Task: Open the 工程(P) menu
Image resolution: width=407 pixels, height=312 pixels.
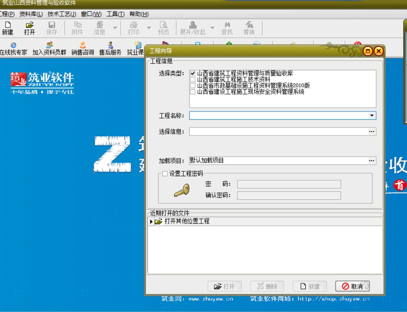Action: coord(7,14)
